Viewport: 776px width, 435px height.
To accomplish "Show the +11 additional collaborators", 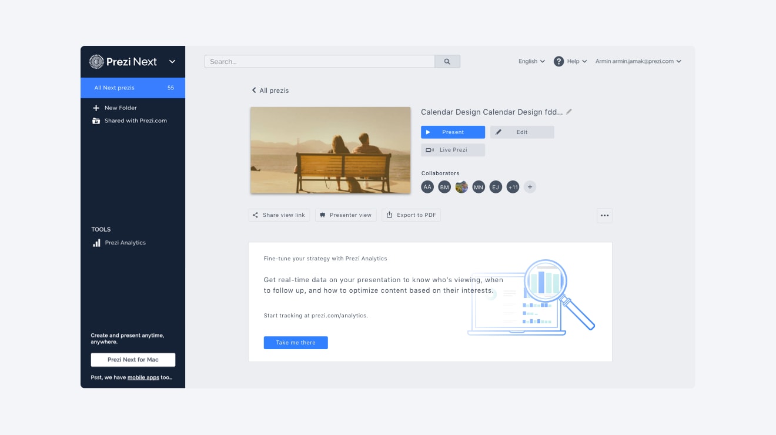I will (513, 187).
